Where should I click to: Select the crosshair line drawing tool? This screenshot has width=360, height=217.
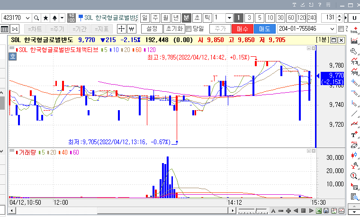click(354, 82)
